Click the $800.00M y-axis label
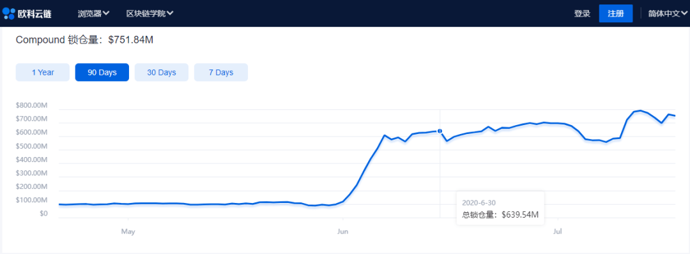690x254 pixels. tap(31, 105)
